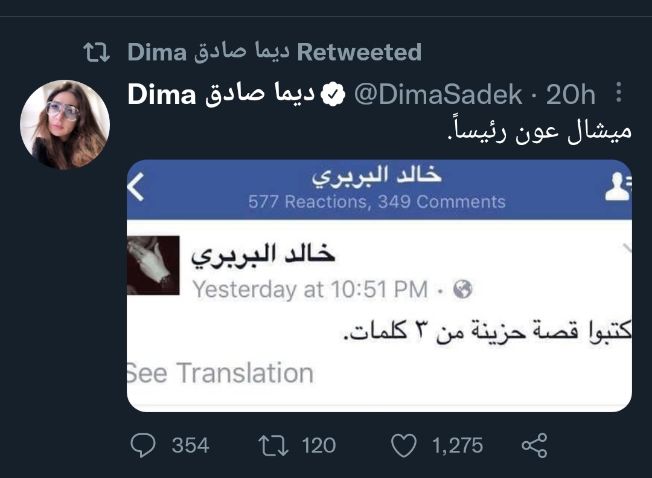Click the verified badge next to Dima's name
This screenshot has width=652, height=478.
[333, 94]
